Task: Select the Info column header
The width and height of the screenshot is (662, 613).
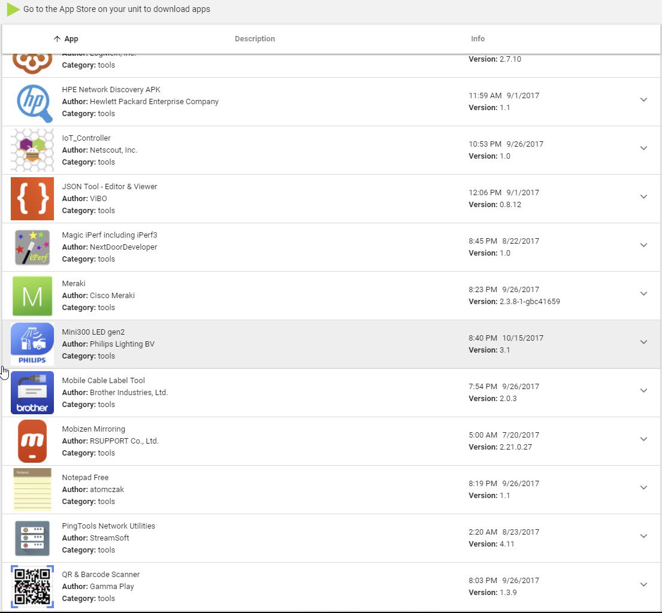Action: click(477, 38)
